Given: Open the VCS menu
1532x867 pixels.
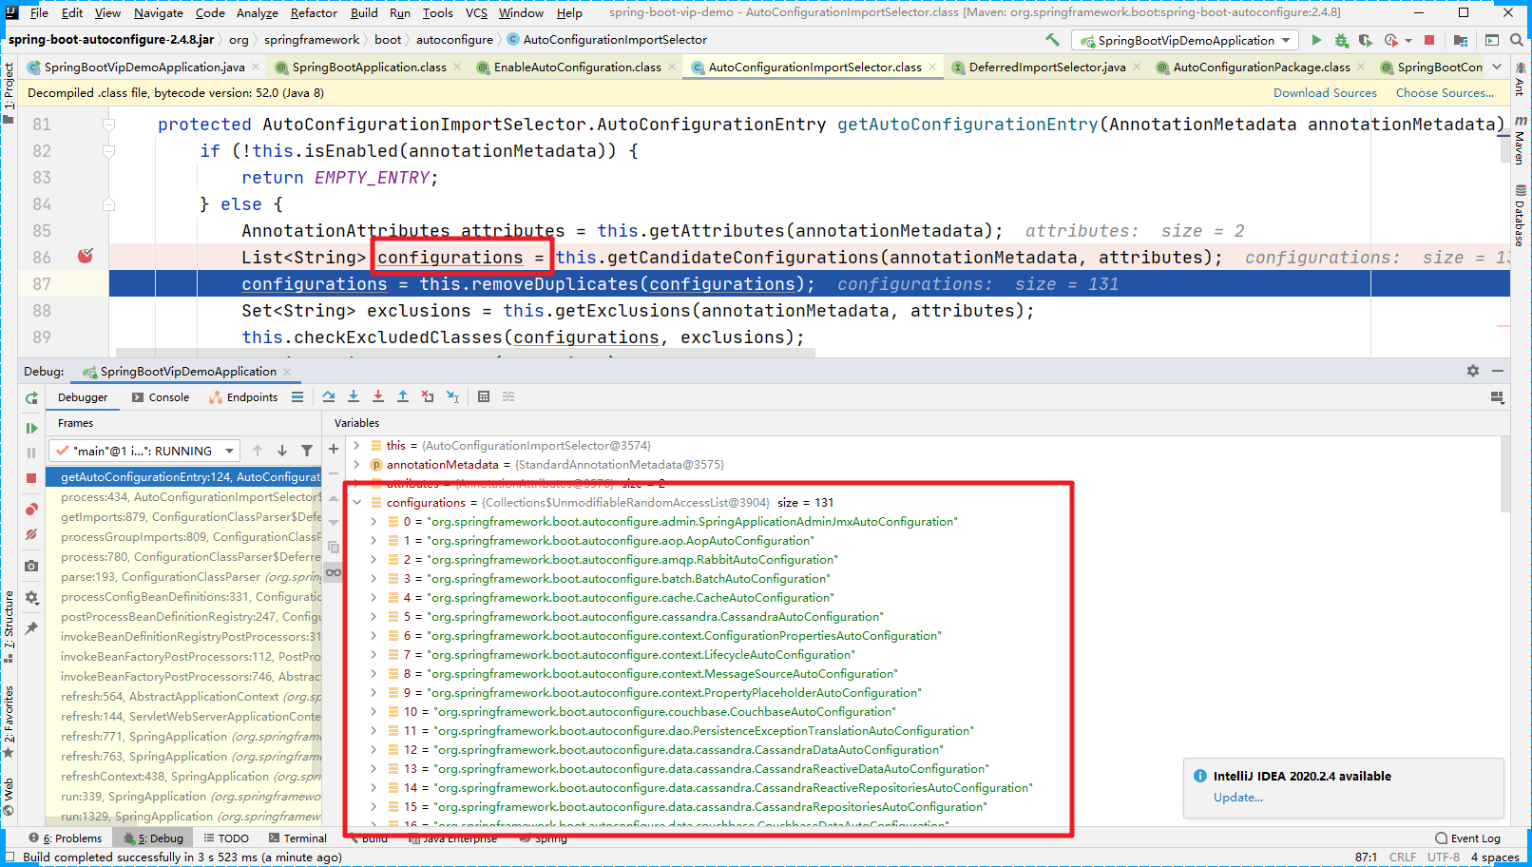Looking at the screenshot, I should click(x=476, y=12).
